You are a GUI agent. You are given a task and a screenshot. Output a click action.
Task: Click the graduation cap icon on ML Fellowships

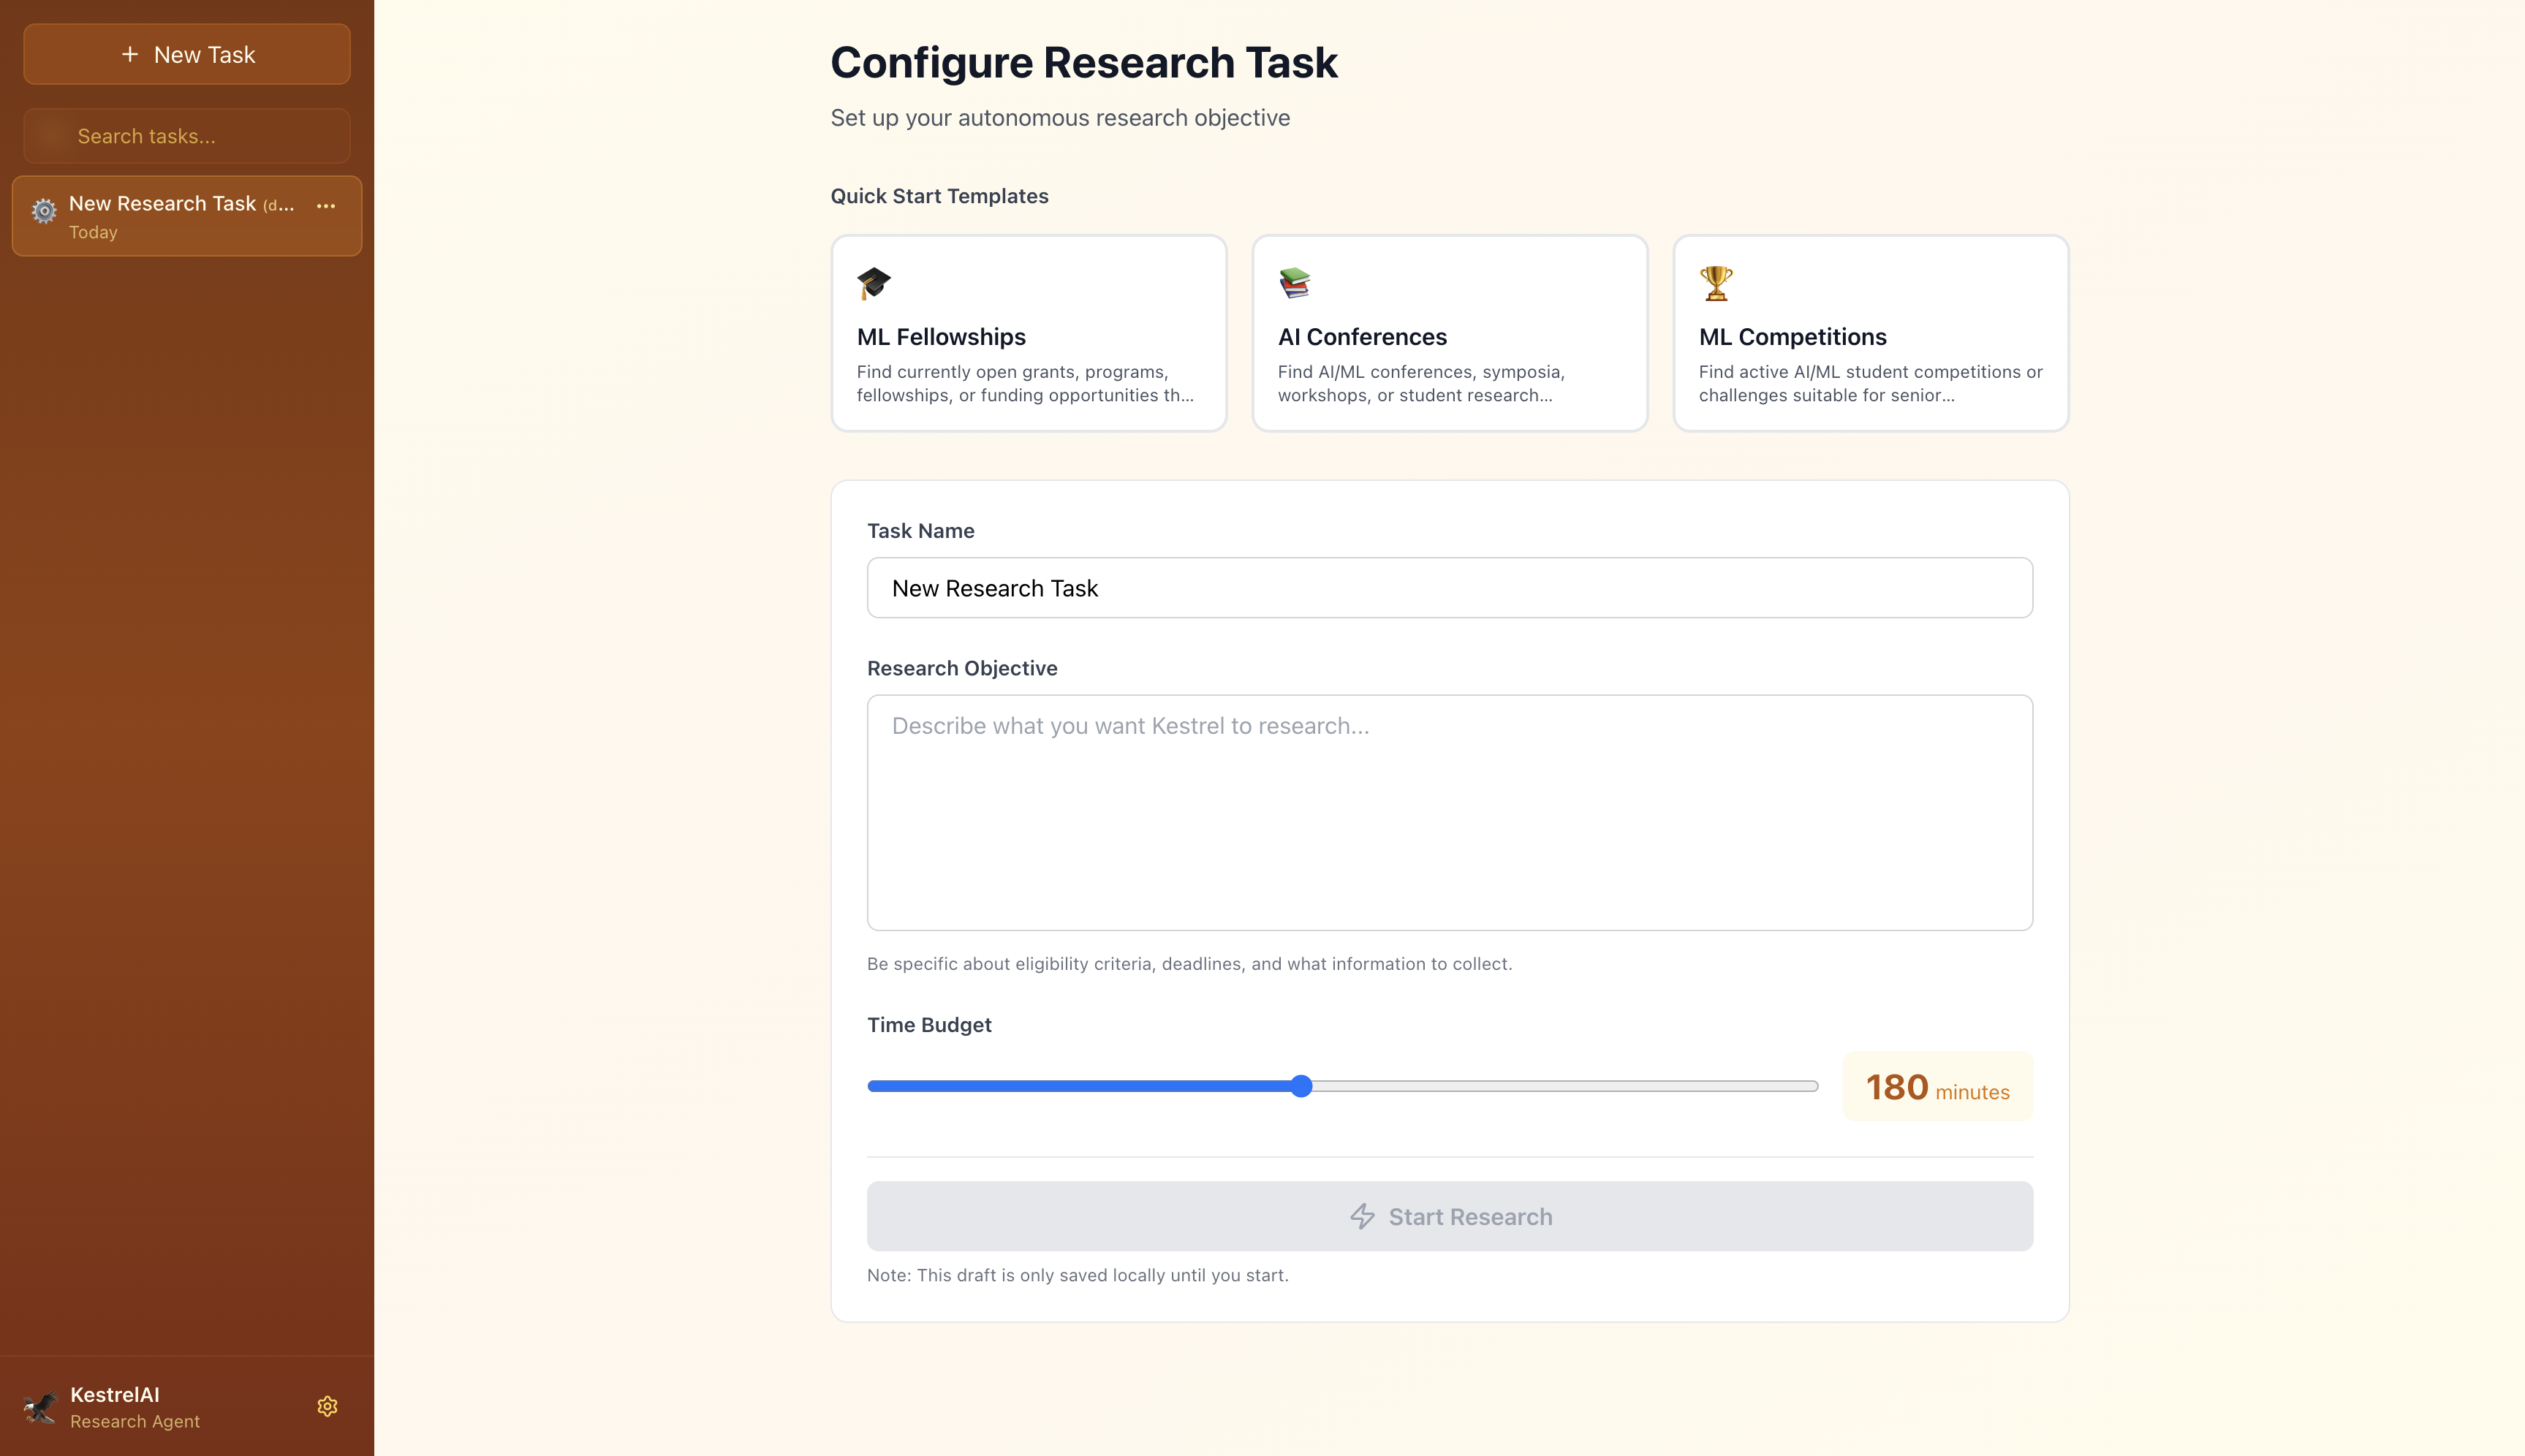874,283
